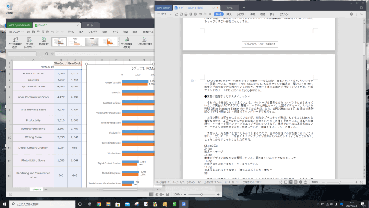Select the Sheet1 sheet tab
Screen dimensions: 369x208
[x=36, y=190]
